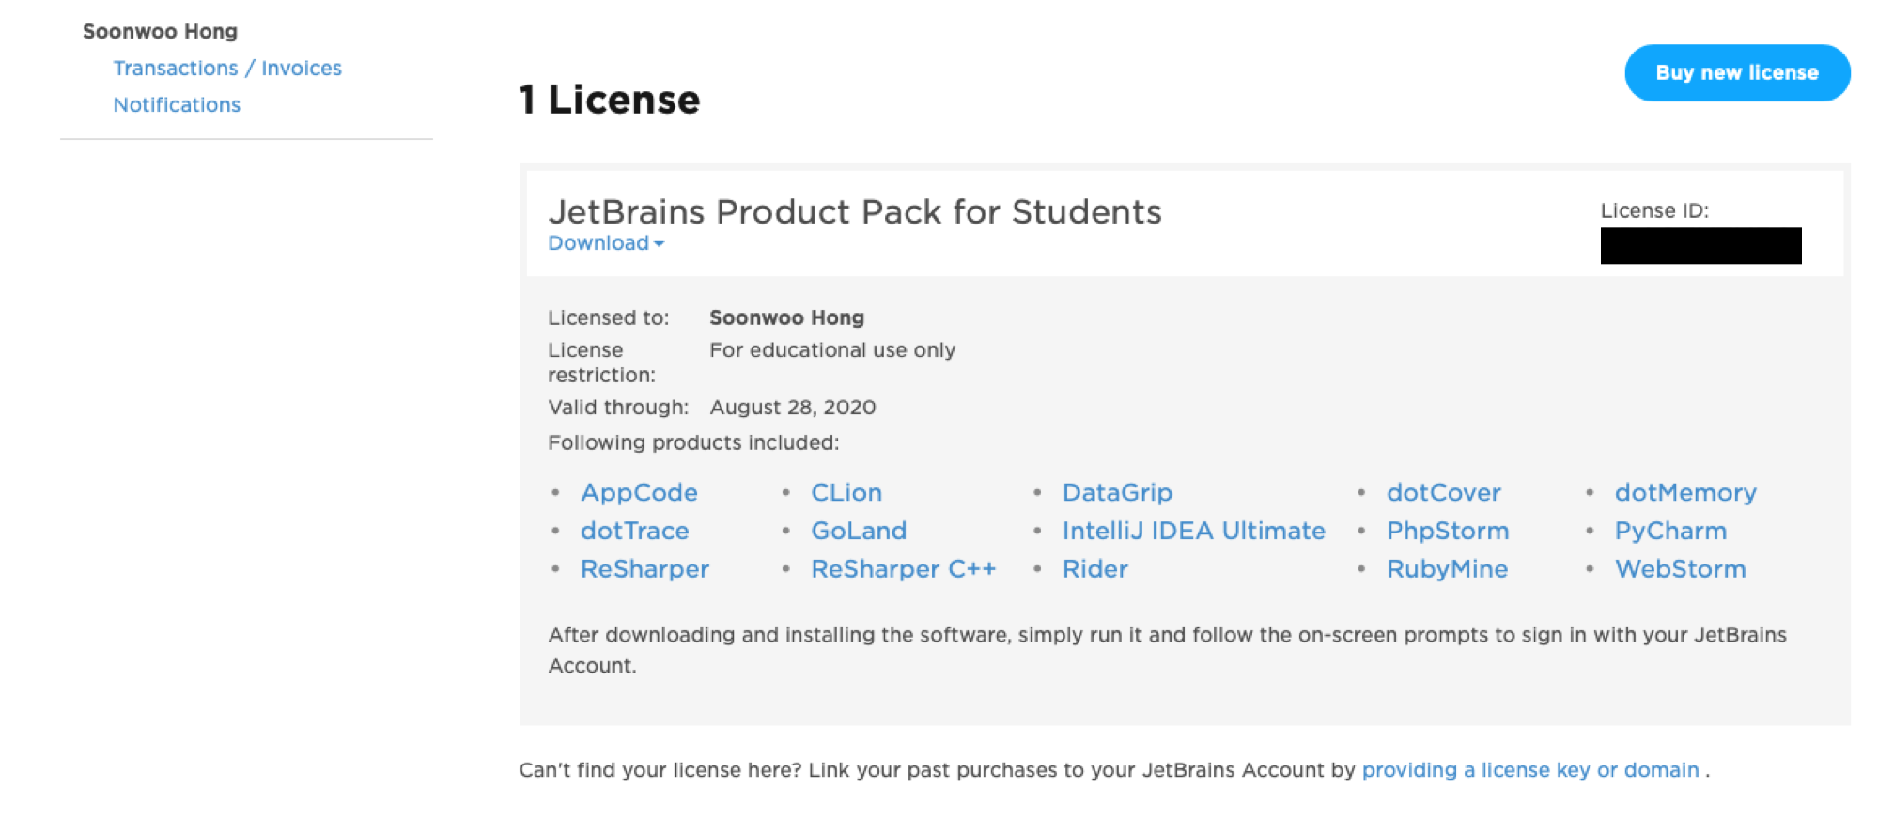Open Transactions / Invoices
Viewport: 1878px width, 835px height.
point(227,67)
